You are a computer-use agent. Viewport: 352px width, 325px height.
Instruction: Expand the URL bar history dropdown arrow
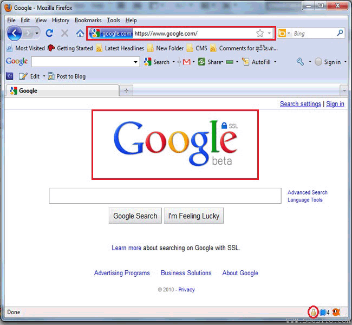click(x=270, y=33)
